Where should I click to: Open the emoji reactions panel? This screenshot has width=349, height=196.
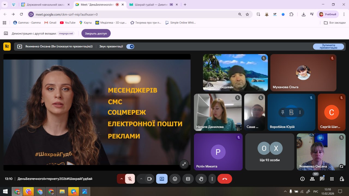(175, 179)
